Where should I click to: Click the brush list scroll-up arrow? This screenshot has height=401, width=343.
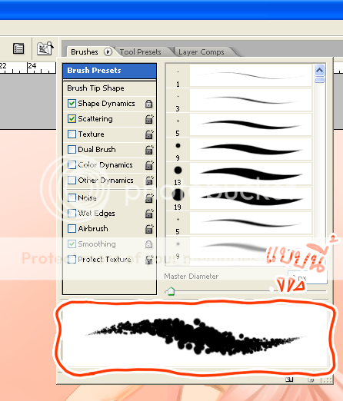[319, 70]
